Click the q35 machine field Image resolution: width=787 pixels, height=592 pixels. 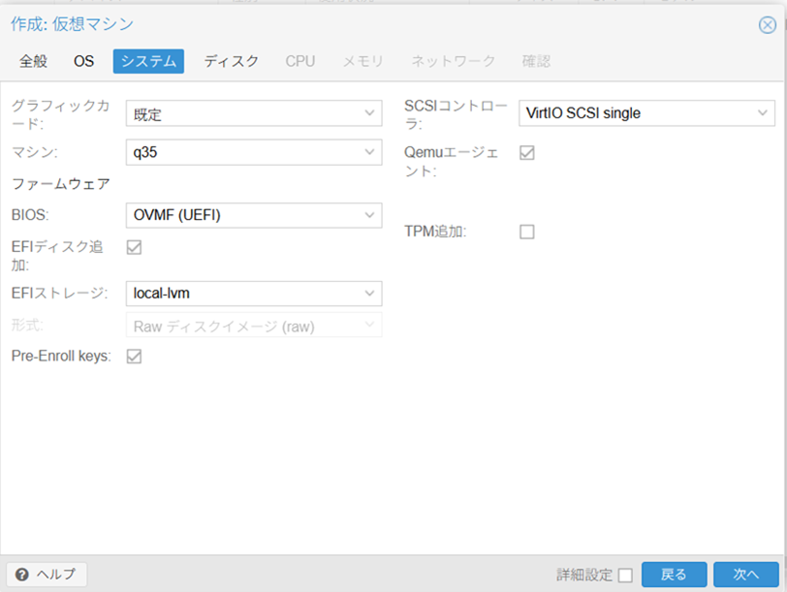tap(254, 152)
